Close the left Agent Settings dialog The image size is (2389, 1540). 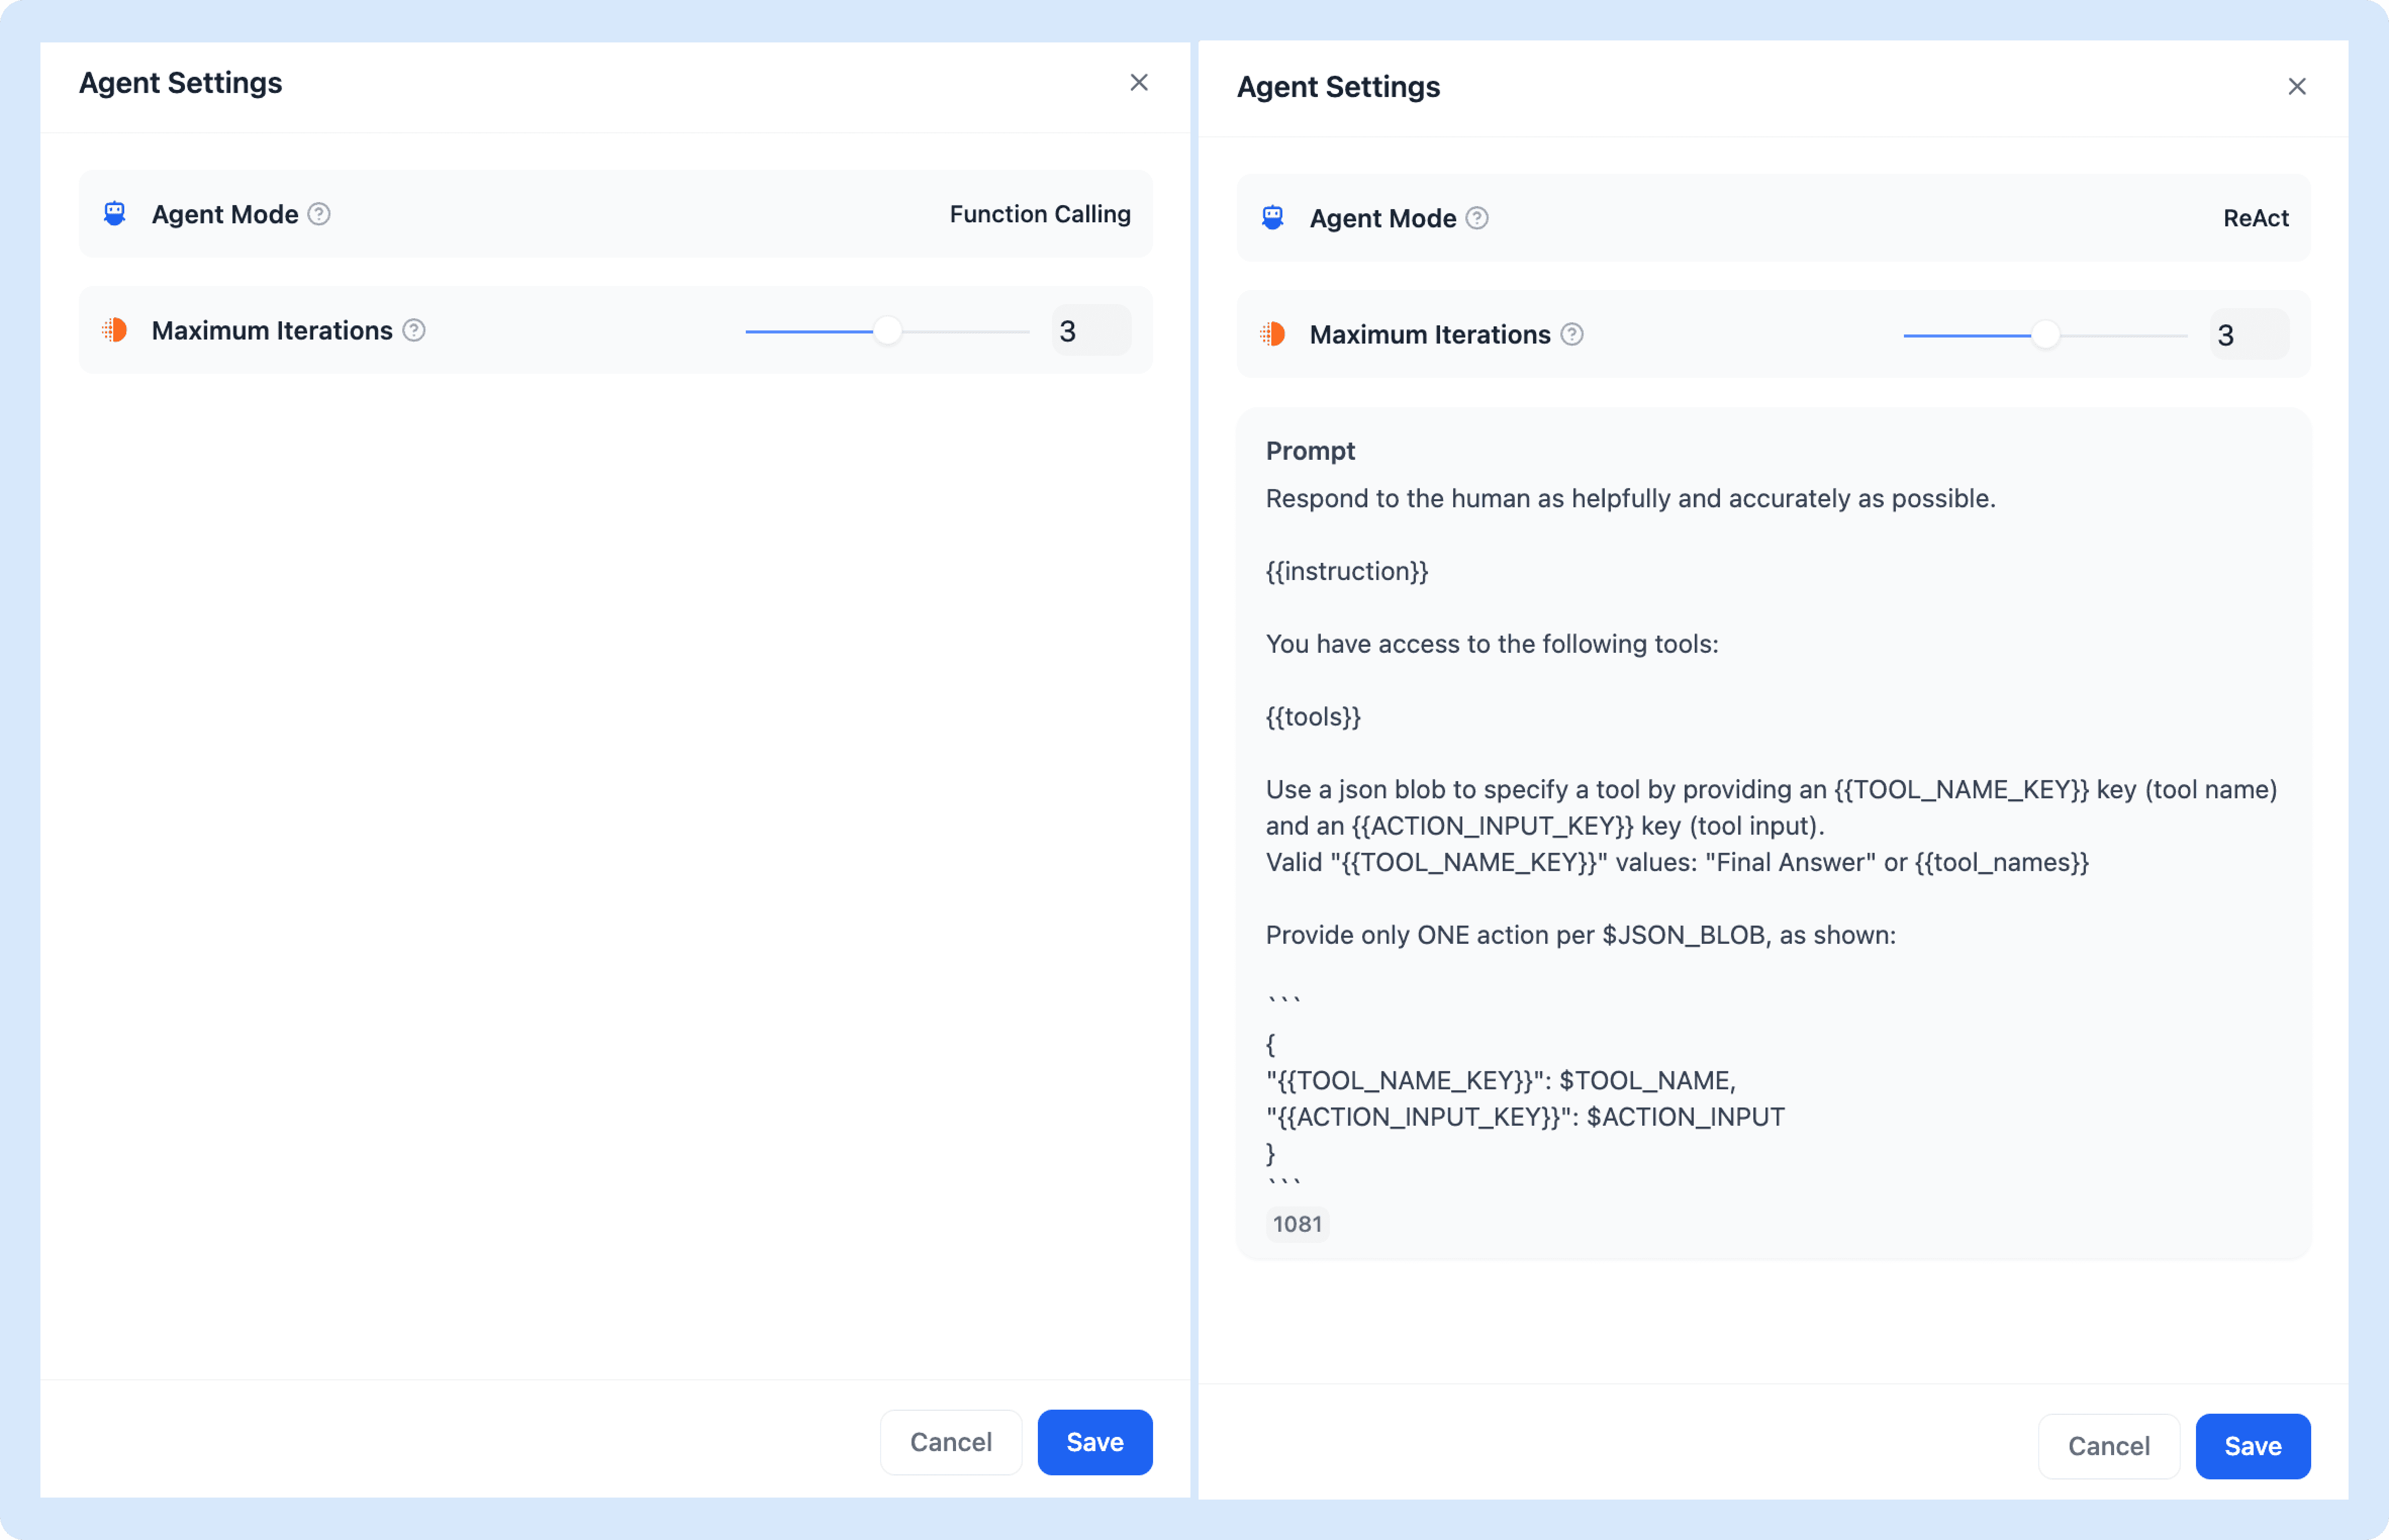pos(1139,83)
